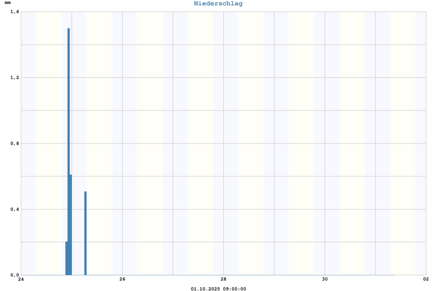Click the unlabeled horizontal gridline between 1,2 and 1,6
The image size is (437, 291).
(223, 45)
